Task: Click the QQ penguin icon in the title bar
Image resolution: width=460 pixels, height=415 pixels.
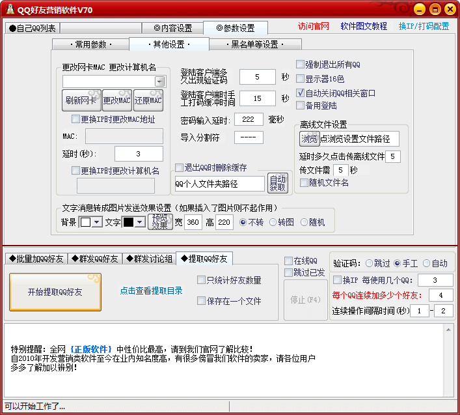Action: 10,9
